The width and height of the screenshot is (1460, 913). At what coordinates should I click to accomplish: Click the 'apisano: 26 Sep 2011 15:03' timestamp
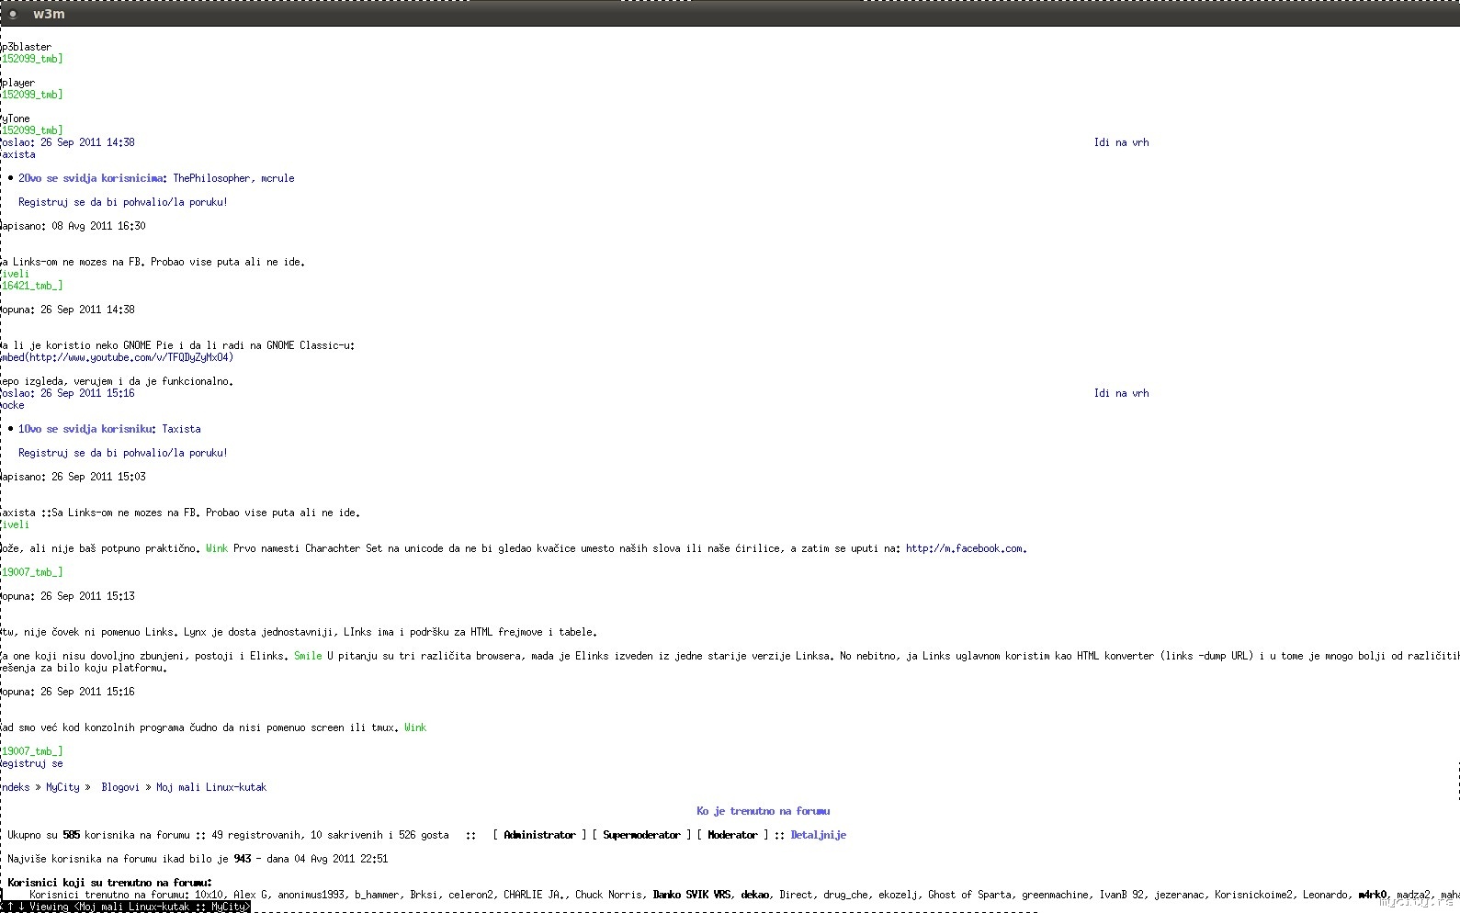coord(74,477)
